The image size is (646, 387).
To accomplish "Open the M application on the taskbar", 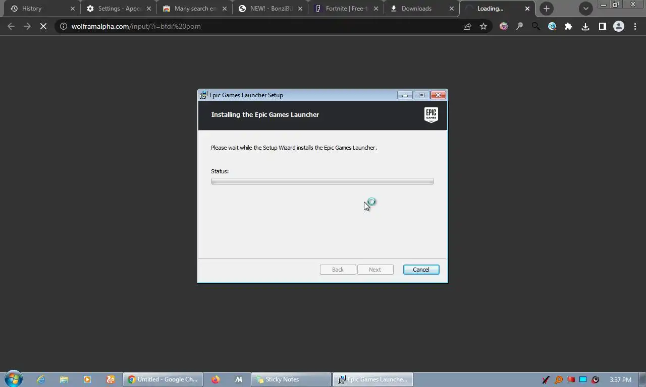I will [239, 379].
